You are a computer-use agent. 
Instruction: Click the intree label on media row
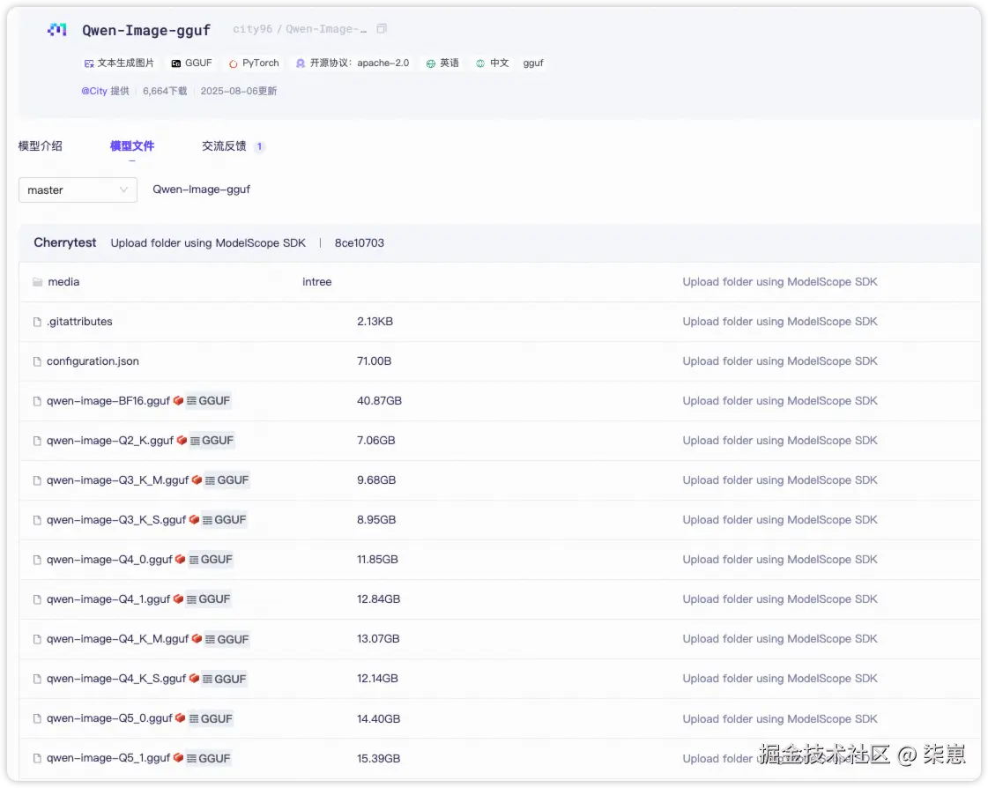(x=317, y=282)
